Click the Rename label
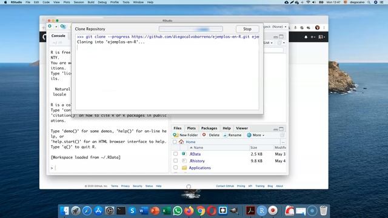Screen dimensions: 388x218 pyautogui.click(x=235, y=135)
